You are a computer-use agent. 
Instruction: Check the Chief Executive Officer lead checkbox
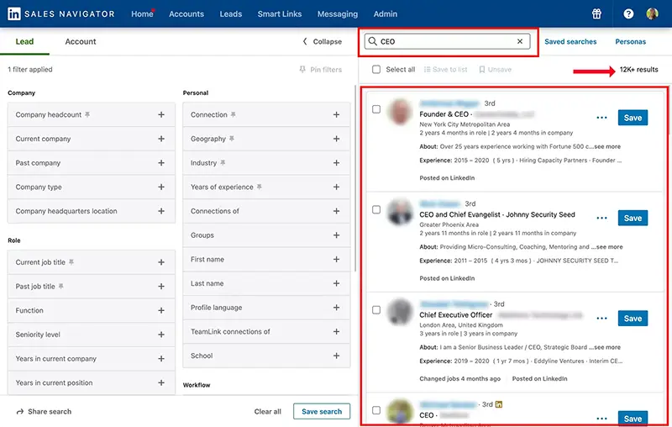(376, 310)
